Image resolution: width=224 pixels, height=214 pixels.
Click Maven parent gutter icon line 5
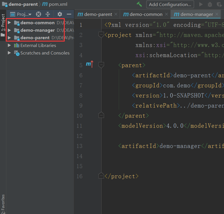90,64
